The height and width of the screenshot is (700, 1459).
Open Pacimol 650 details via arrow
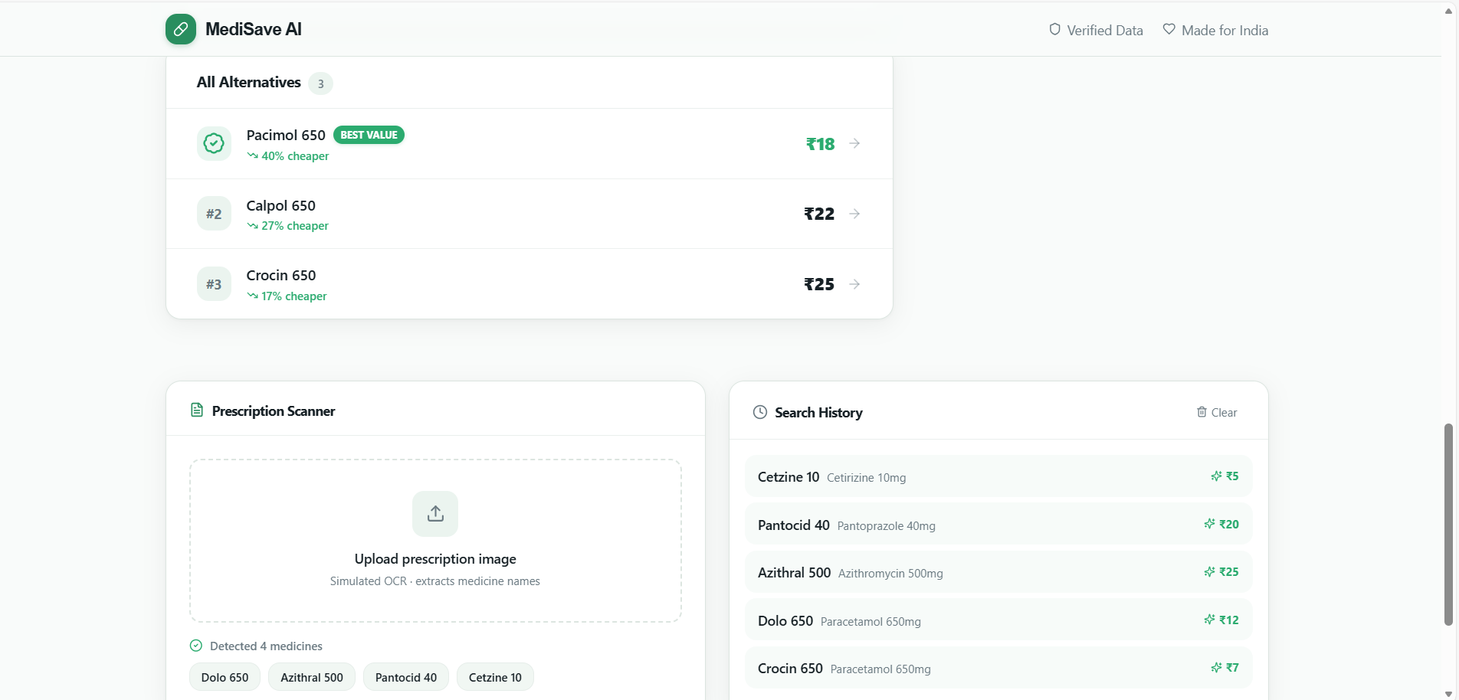coord(854,143)
